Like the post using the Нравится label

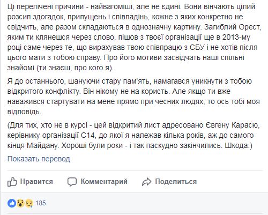(36, 182)
